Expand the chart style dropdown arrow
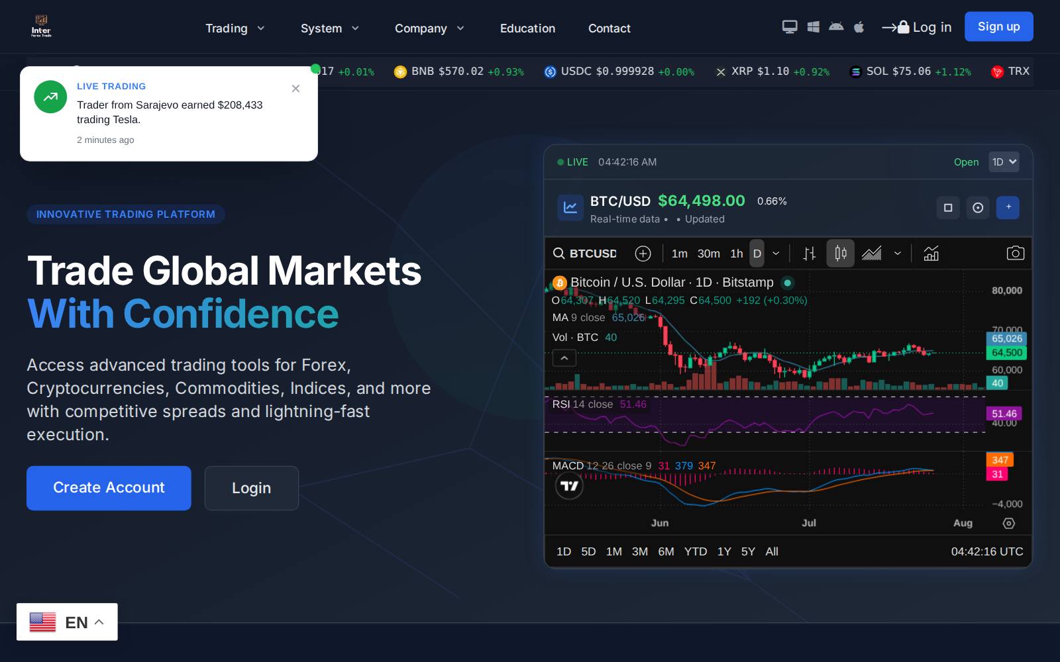Screen dimensions: 1060x662 click(x=898, y=254)
